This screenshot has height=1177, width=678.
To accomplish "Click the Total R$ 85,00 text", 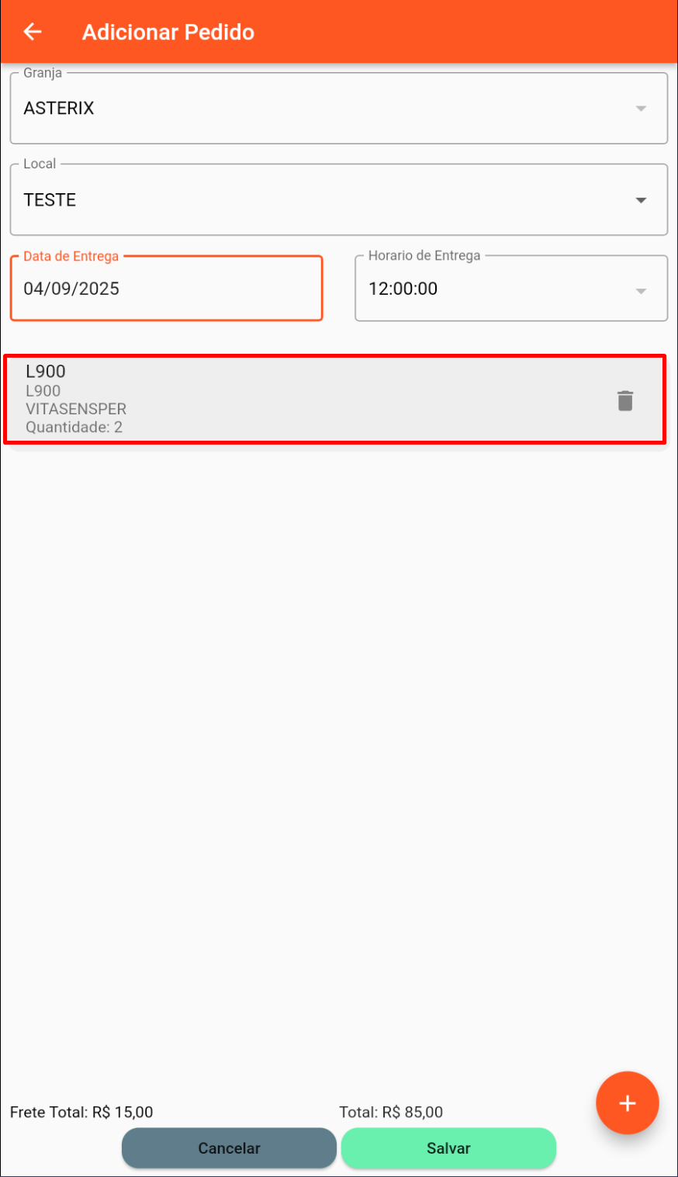I will click(x=391, y=1112).
